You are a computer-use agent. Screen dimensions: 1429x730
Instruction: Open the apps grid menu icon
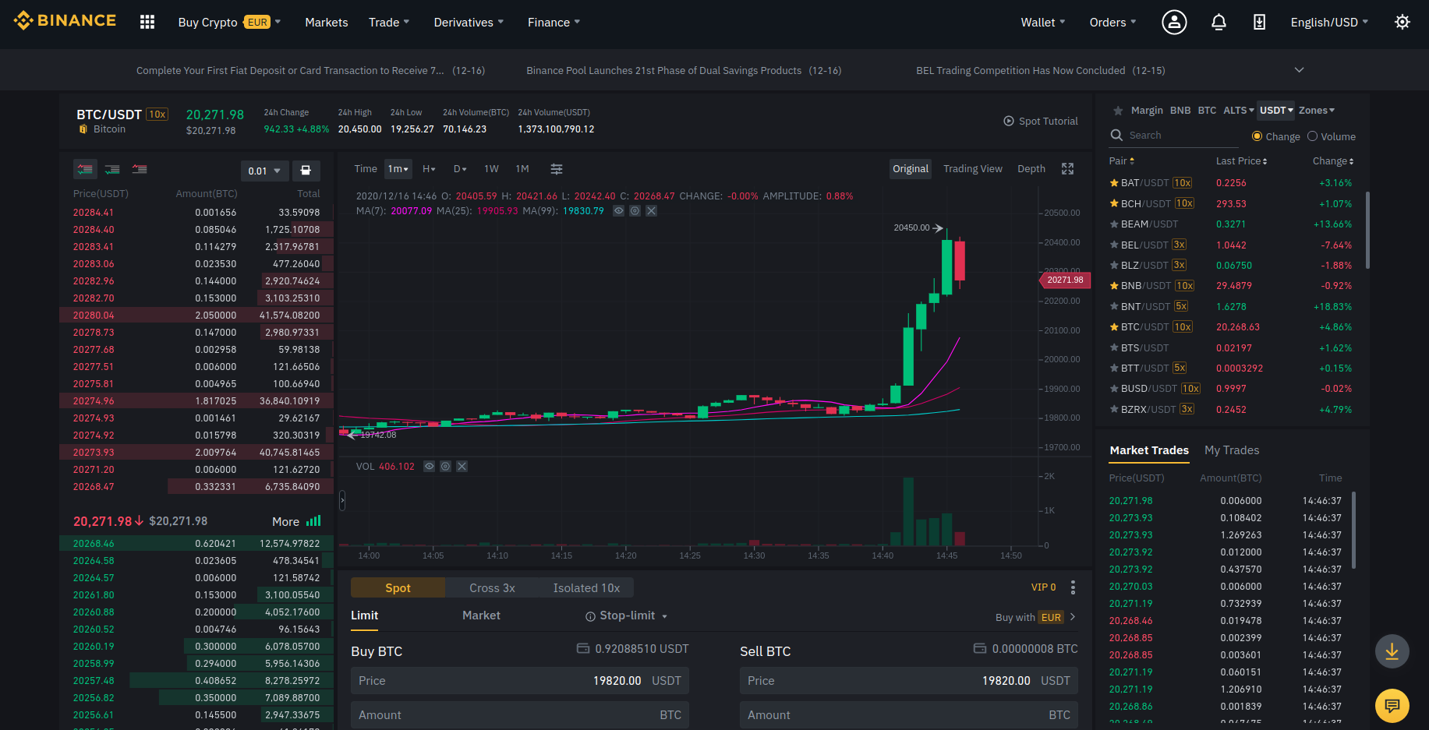point(147,22)
